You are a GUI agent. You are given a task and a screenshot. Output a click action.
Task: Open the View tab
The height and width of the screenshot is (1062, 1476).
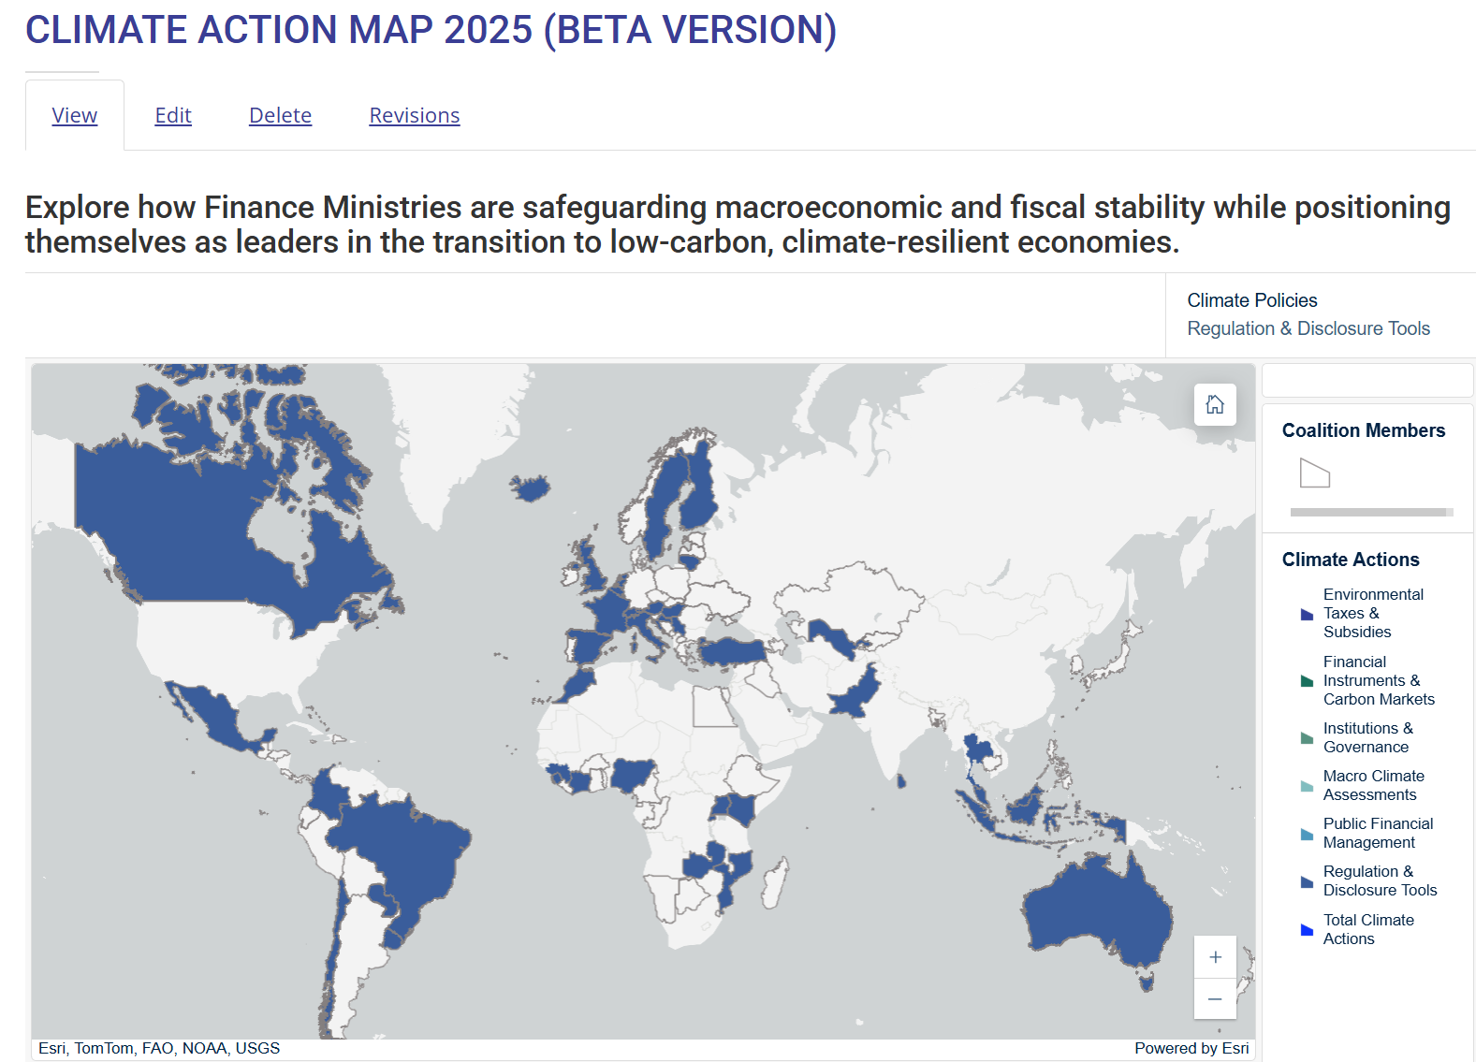coord(75,115)
